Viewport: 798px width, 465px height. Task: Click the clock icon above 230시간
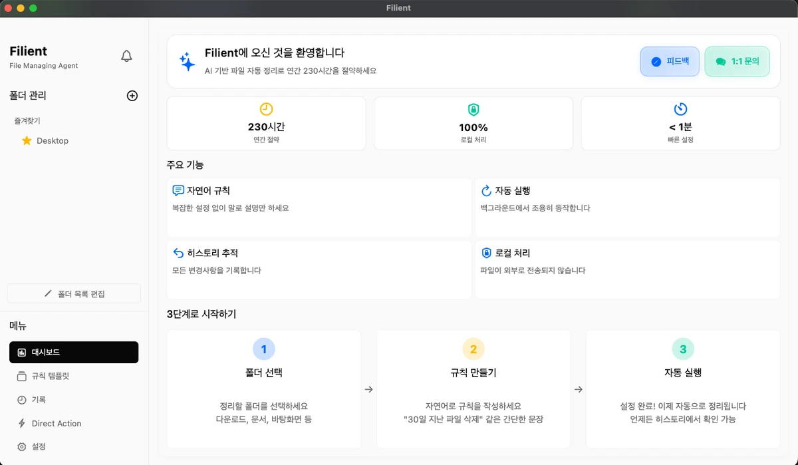(x=266, y=109)
